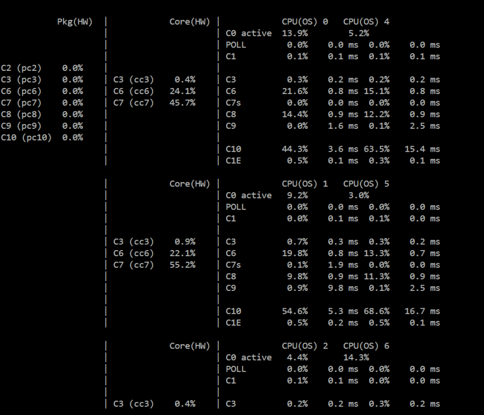This screenshot has width=484, height=415.
Task: Click the 3.0% C0 active value
Action: pos(359,195)
